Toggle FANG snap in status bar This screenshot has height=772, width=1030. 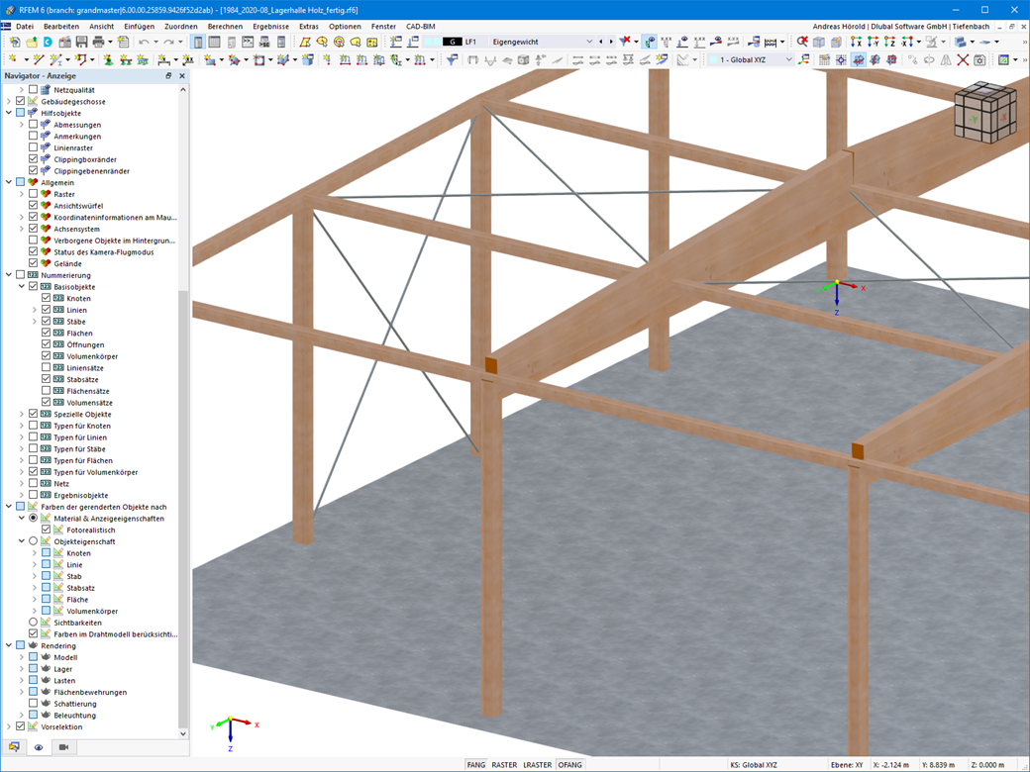pos(475,765)
